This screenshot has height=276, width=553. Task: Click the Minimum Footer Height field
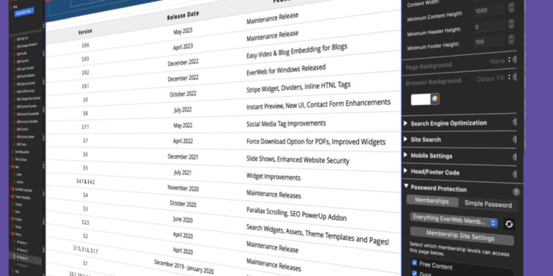tap(489, 41)
